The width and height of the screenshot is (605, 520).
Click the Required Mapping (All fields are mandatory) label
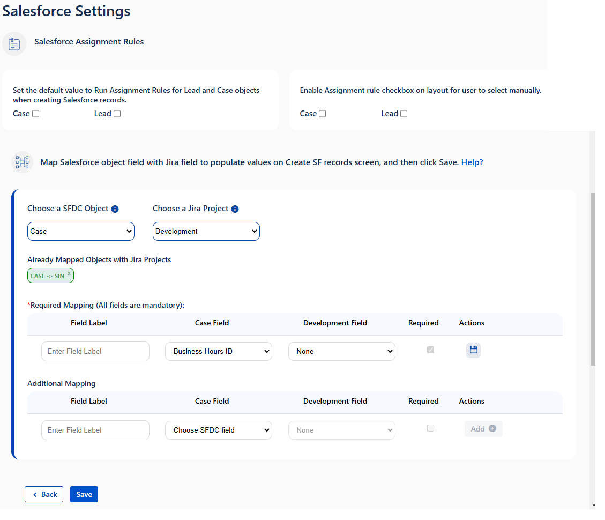tap(106, 306)
